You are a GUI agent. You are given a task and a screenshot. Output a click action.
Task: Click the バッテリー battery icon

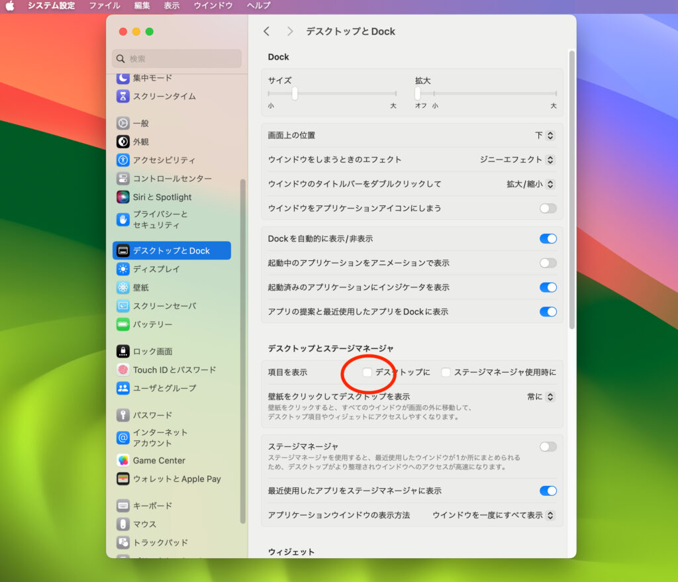122,324
